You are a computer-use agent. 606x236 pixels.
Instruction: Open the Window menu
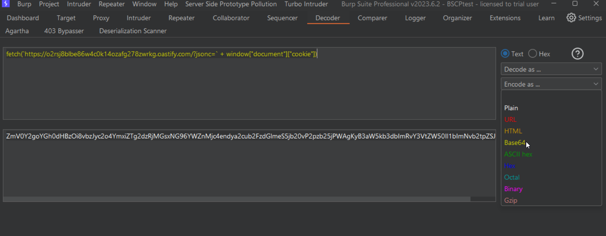point(144,4)
